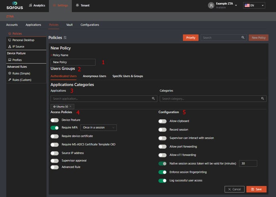
Task: Open Rules (Simple) in sidebar
Action: pyautogui.click(x=26, y=73)
